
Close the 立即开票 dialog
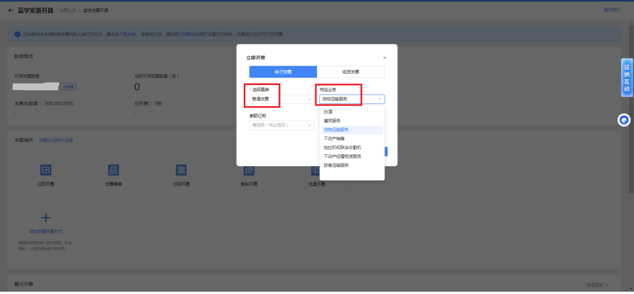(x=385, y=58)
